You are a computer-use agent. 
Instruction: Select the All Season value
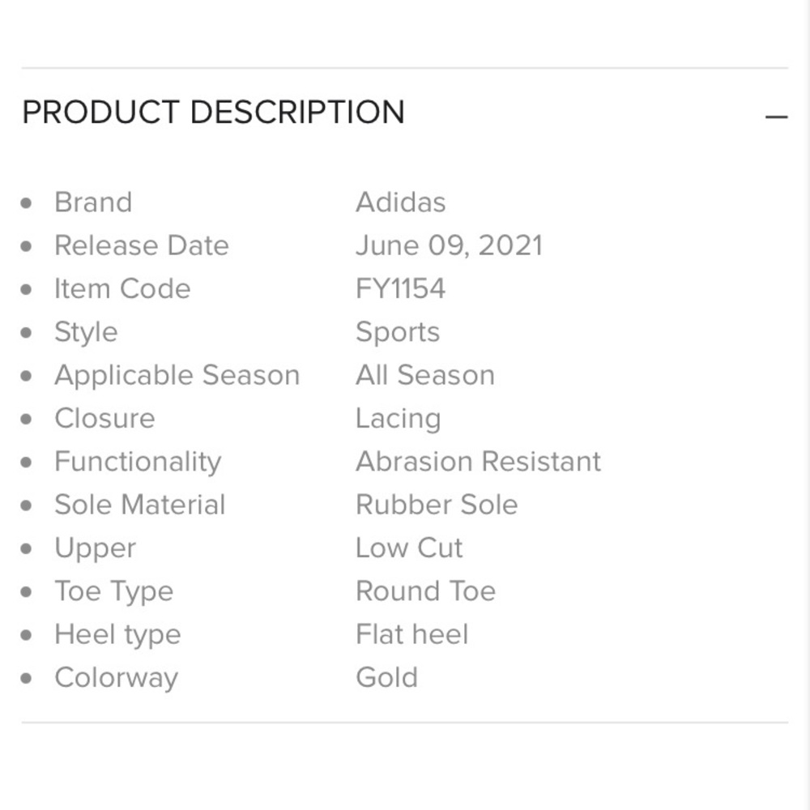(x=425, y=375)
